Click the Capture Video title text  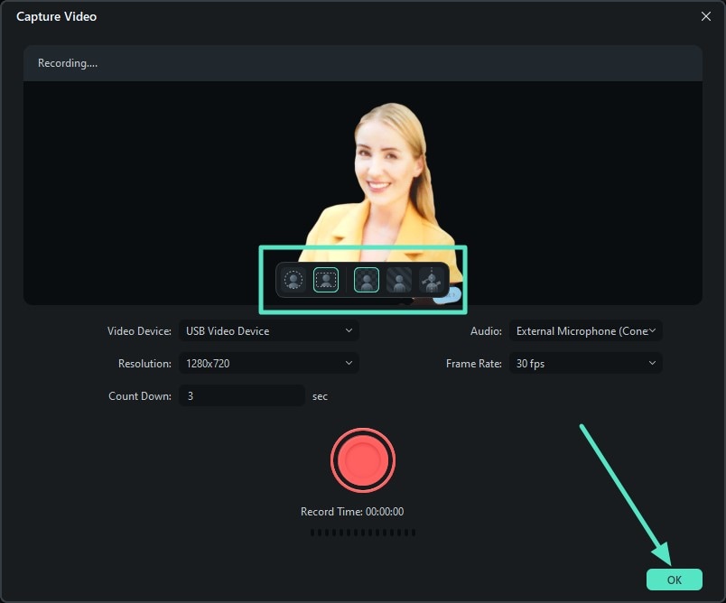57,16
